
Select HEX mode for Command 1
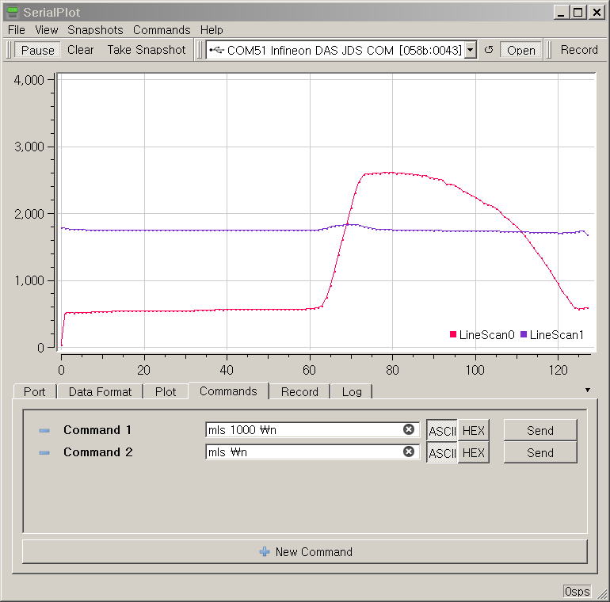pyautogui.click(x=474, y=430)
